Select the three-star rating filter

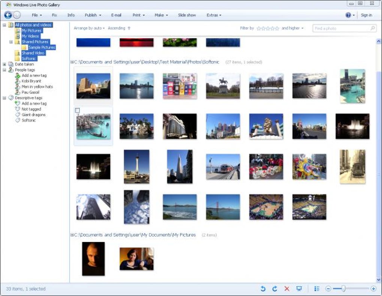[x=269, y=28]
